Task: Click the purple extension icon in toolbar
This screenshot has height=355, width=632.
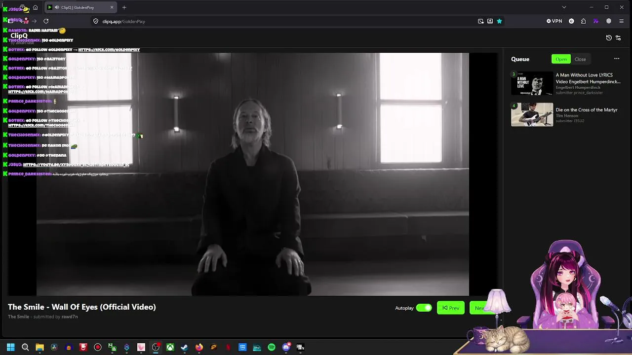Action: [x=596, y=21]
